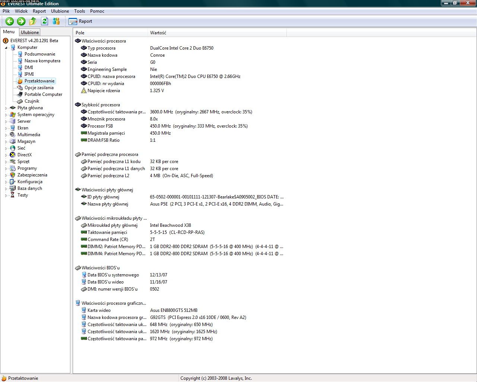Click the Napięcie rdzenia warning icon
The width and height of the screenshot is (477, 382).
click(84, 91)
